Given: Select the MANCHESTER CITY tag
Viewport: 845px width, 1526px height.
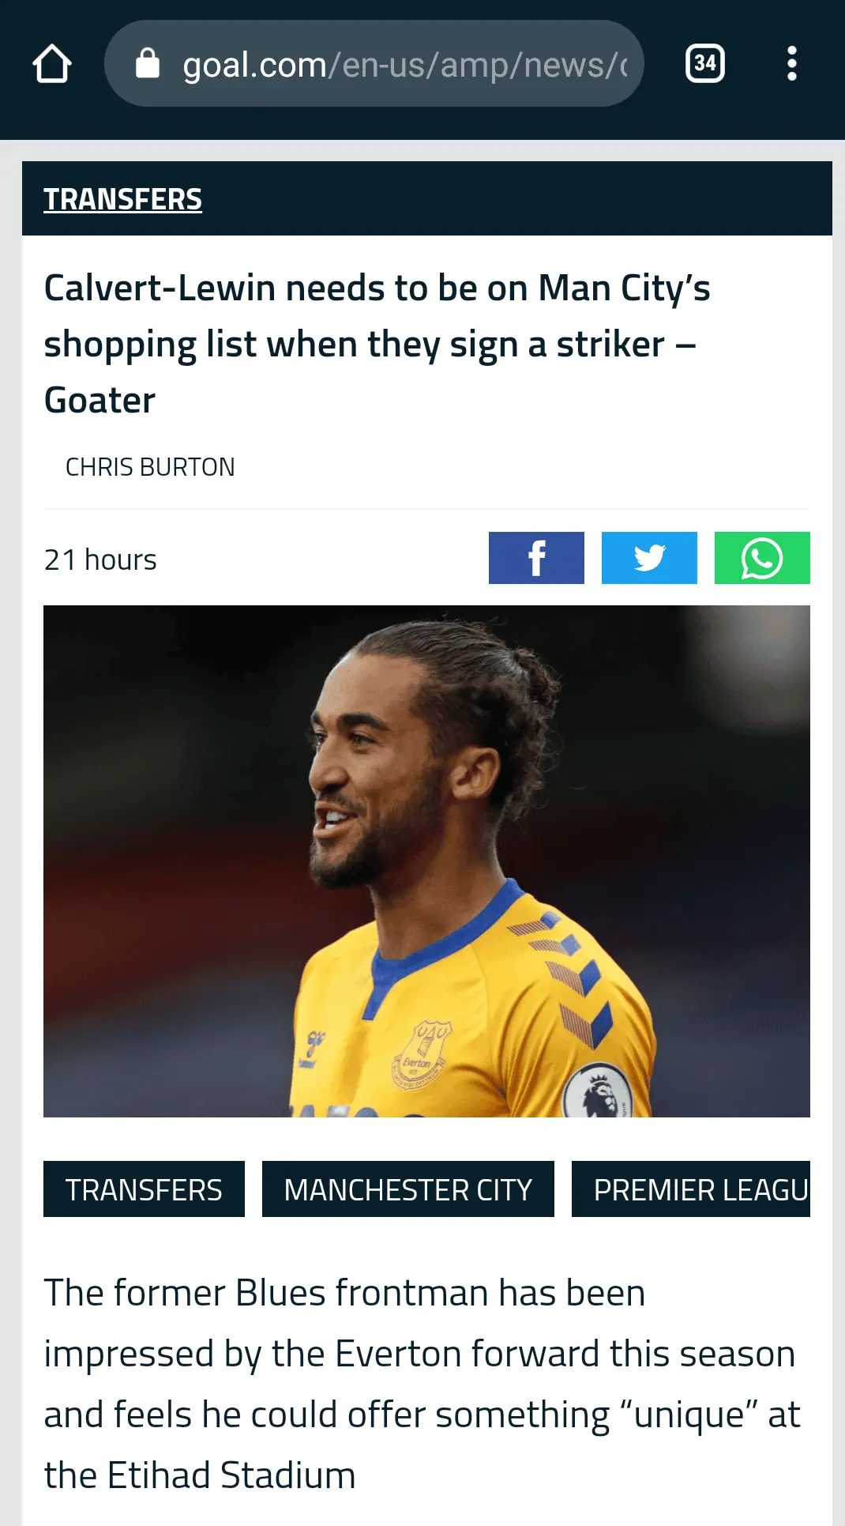Looking at the screenshot, I should (x=408, y=1189).
